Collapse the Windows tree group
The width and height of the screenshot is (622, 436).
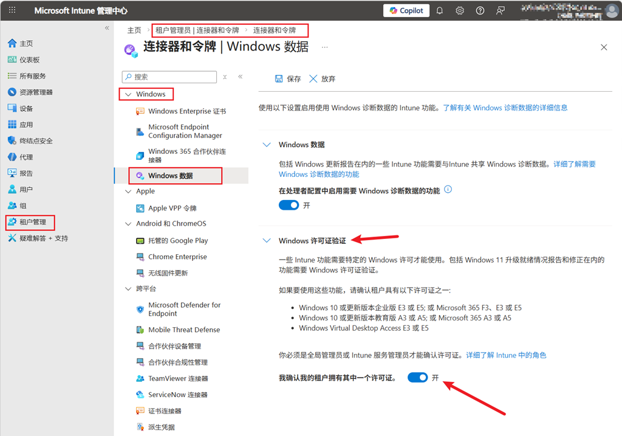pos(128,94)
